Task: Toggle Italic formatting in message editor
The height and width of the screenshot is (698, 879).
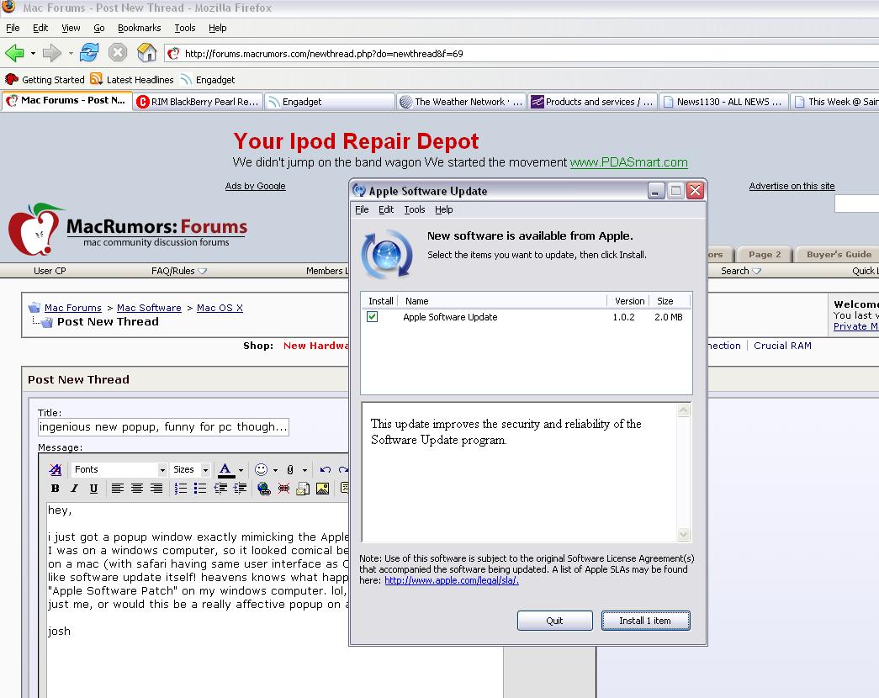Action: [x=74, y=489]
